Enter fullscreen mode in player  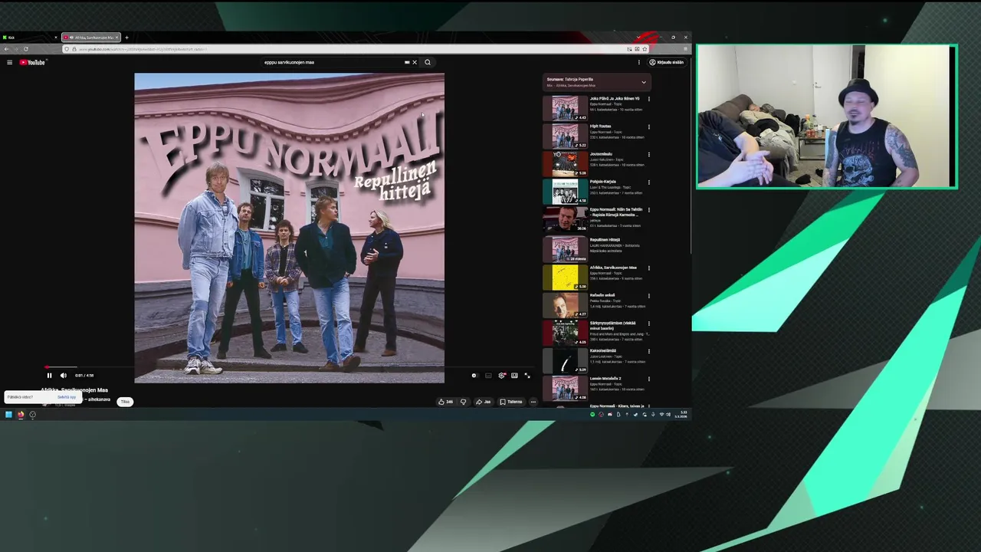point(527,376)
